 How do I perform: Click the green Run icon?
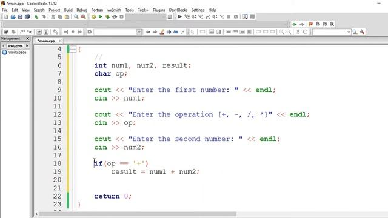tap(100, 16)
